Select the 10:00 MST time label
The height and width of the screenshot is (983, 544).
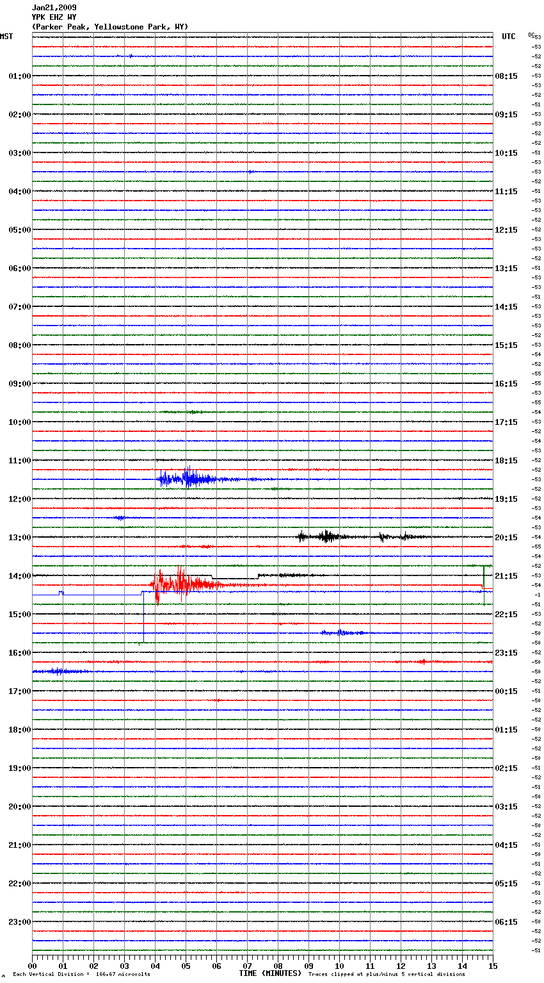point(20,422)
